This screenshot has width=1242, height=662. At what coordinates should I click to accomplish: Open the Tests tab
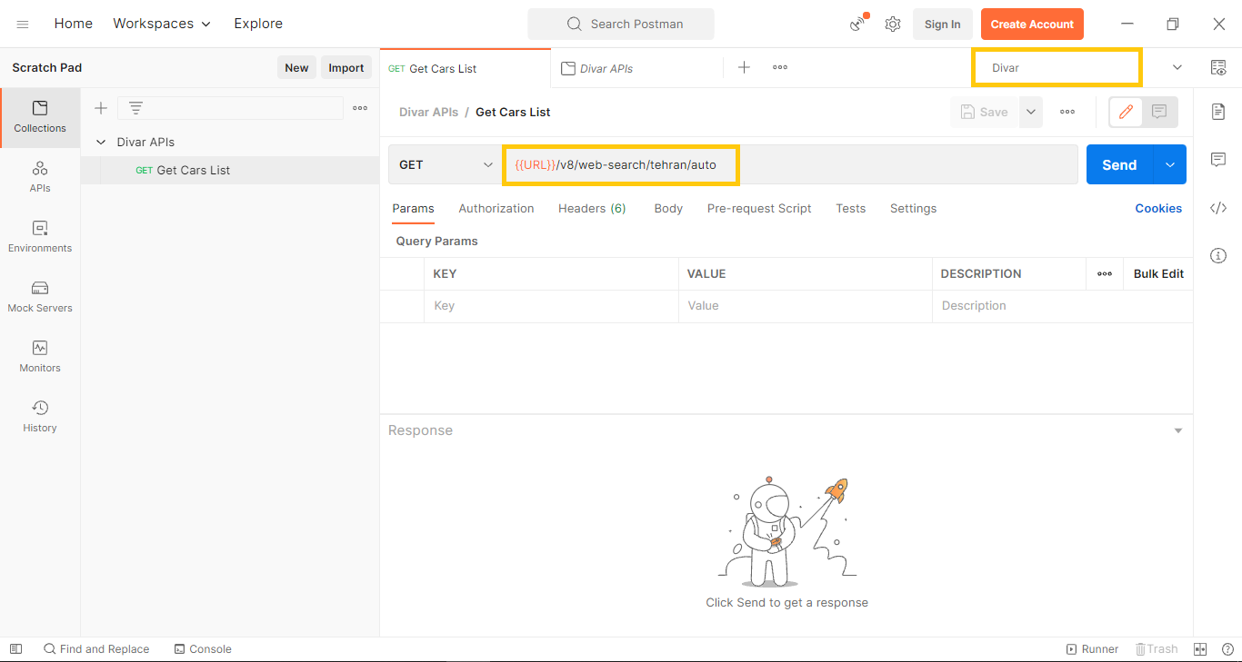[x=851, y=208]
